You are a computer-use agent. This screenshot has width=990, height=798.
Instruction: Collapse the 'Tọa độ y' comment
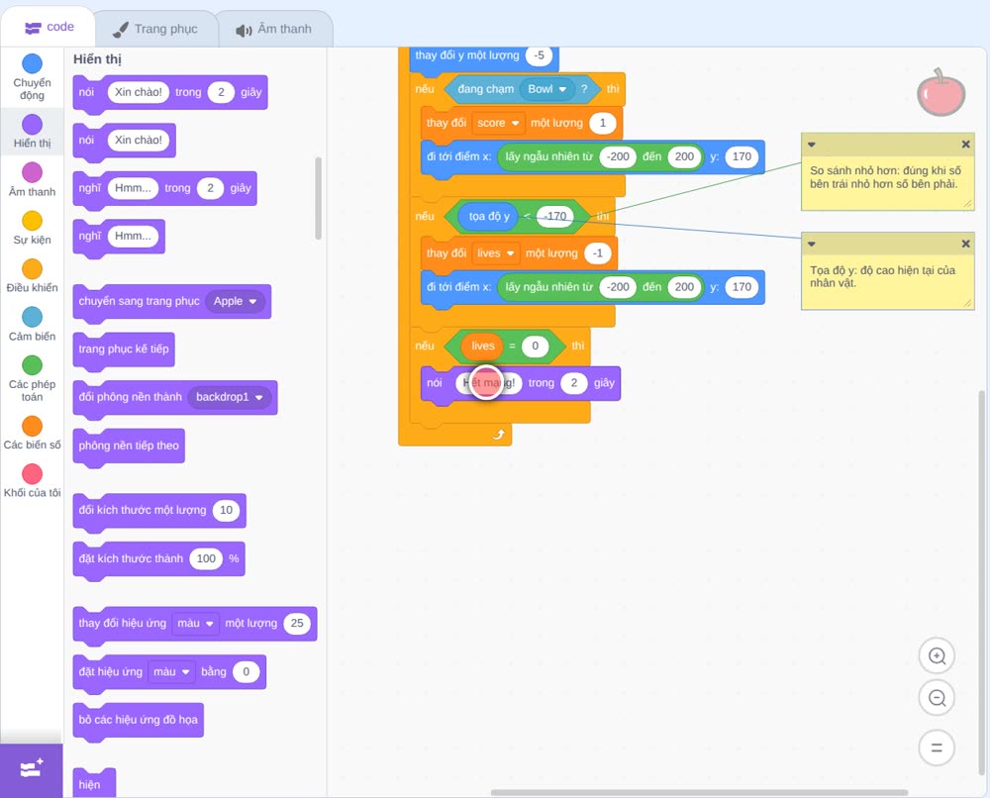[812, 244]
